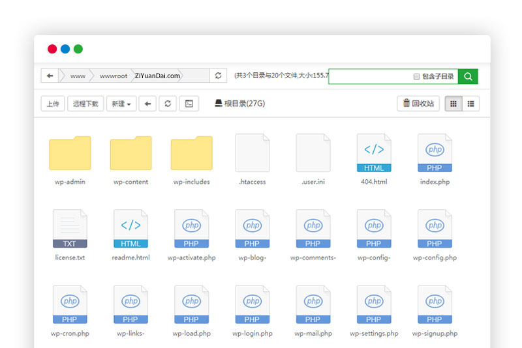Select the wp-activate.php file icon
This screenshot has width=522, height=348.
click(192, 229)
